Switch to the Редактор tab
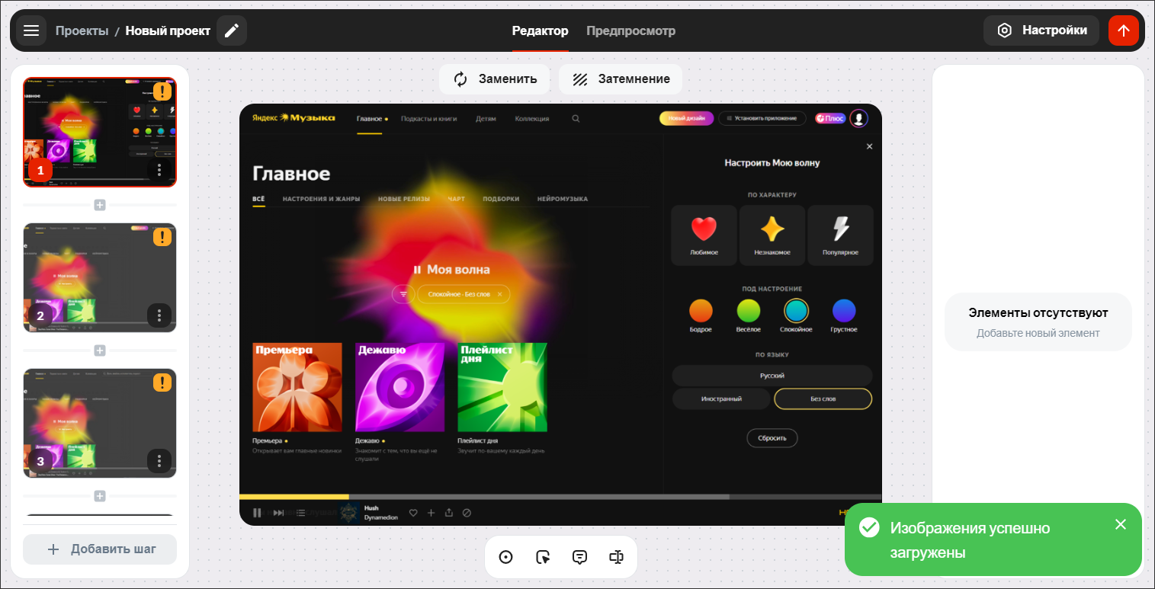 pos(541,30)
